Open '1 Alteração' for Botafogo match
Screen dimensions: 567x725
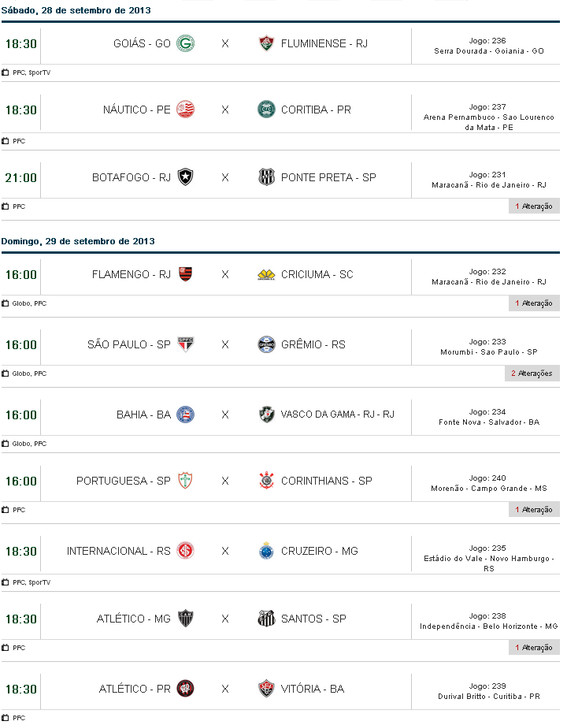533,206
